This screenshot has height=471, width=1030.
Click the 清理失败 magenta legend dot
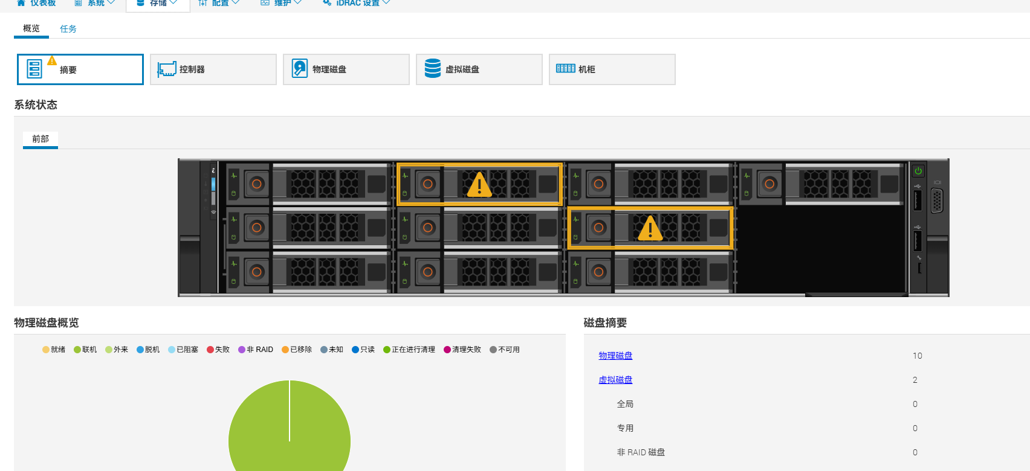[x=447, y=350]
